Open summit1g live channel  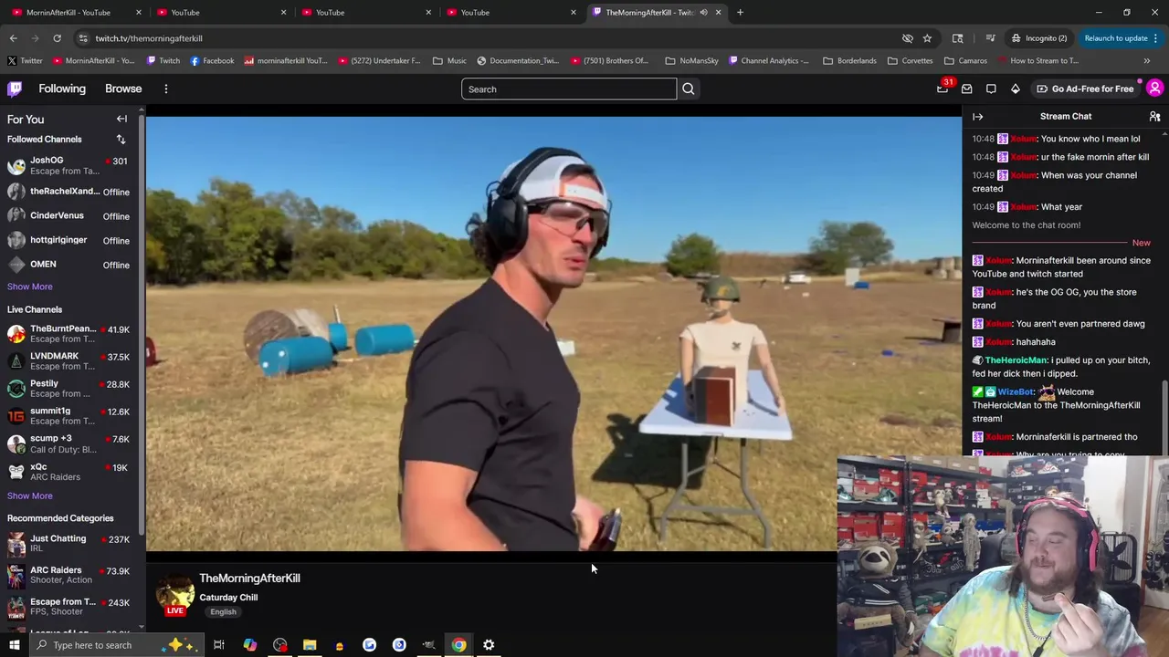tap(70, 416)
